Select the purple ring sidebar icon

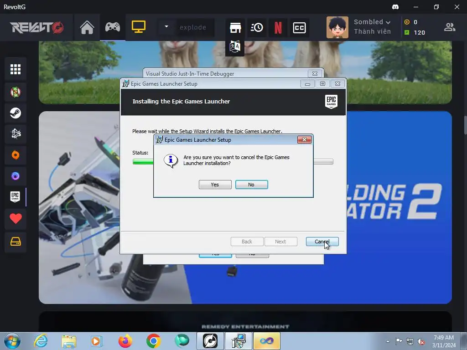(x=16, y=176)
